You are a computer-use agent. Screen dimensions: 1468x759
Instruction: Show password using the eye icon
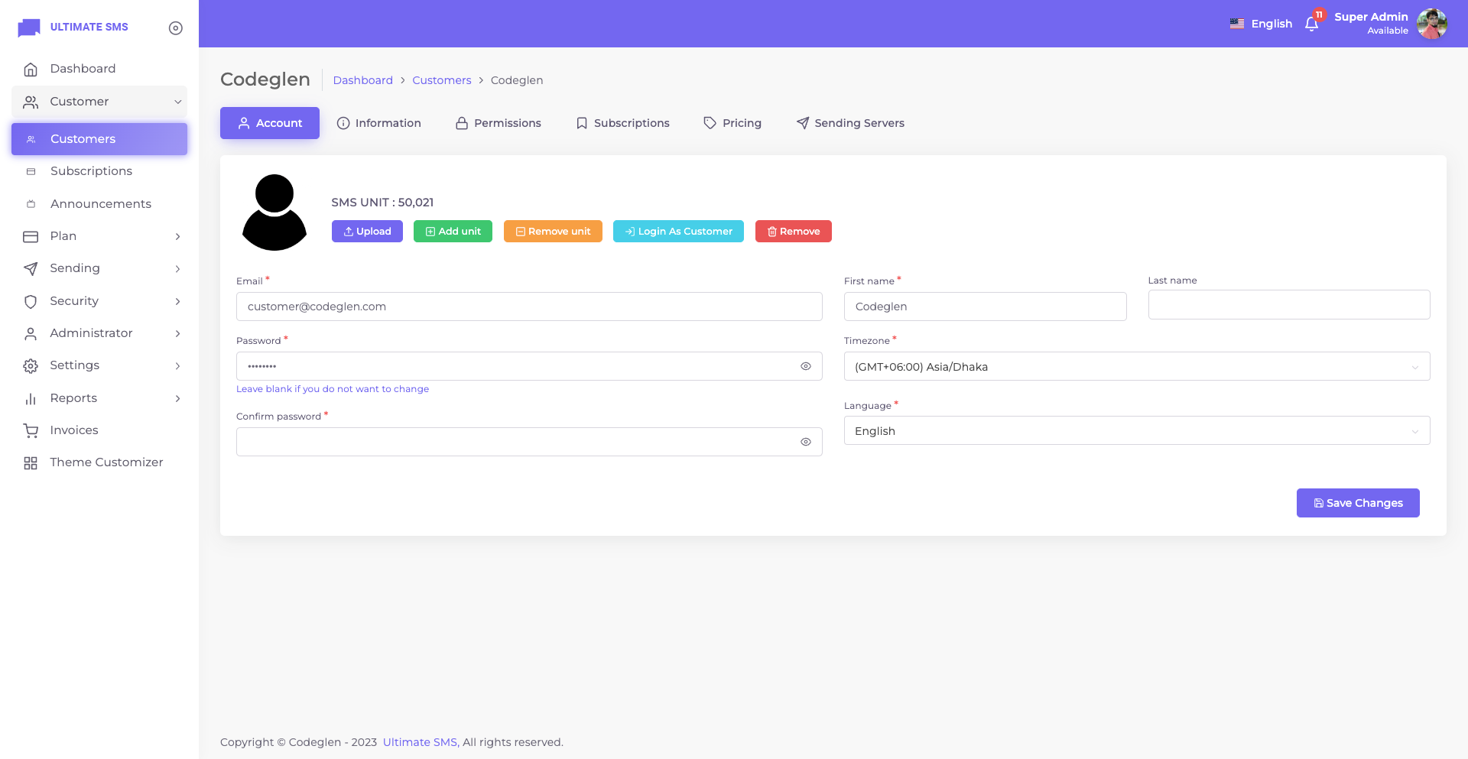(805, 366)
